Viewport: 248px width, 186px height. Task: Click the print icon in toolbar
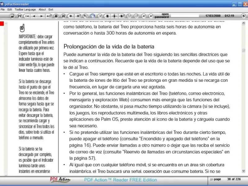coord(56,16)
